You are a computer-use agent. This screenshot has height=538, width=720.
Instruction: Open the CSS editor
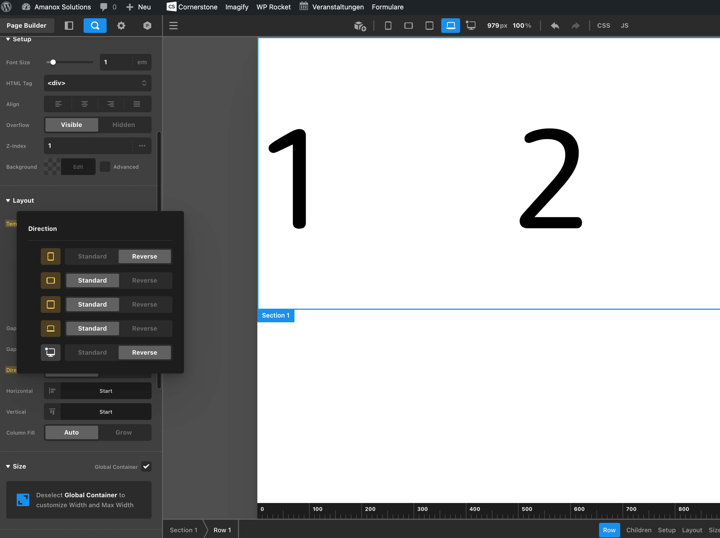coord(603,25)
